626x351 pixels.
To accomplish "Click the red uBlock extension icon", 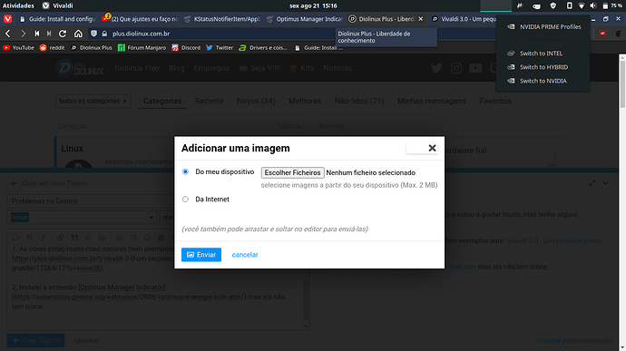I will pos(602,34).
